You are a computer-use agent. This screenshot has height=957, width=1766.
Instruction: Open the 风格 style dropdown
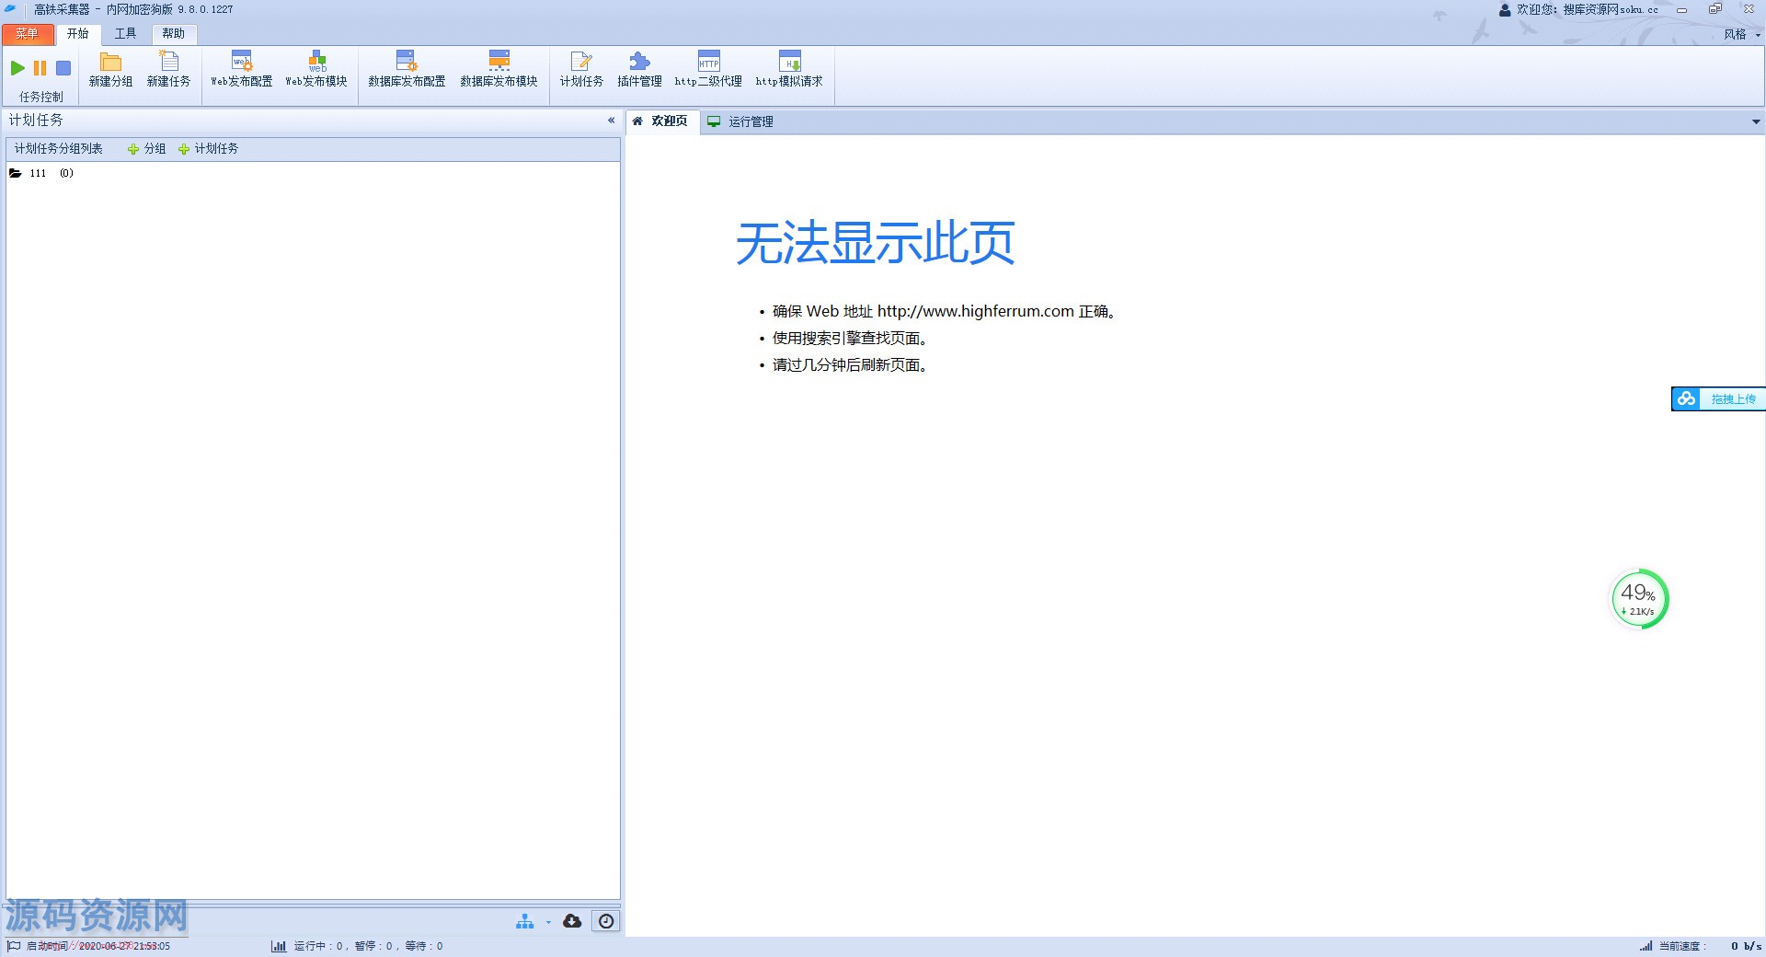point(1741,35)
